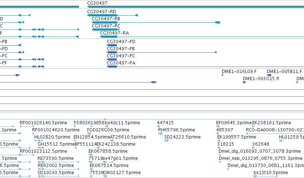The height and width of the screenshot is (178, 304).
Task: Select the Dmel_dig_013730_0681_1161 label
Action: 266,166
